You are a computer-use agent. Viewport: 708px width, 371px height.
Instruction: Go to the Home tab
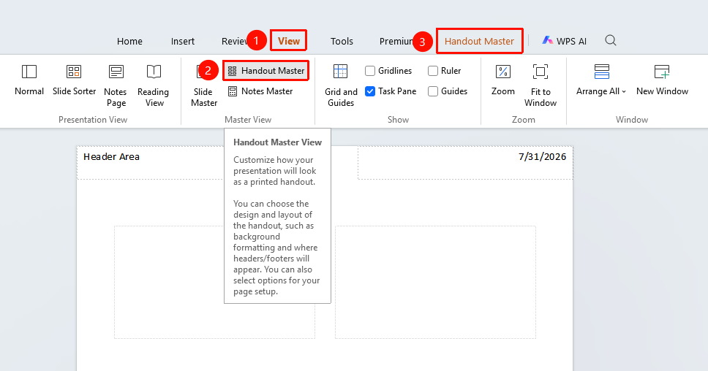coord(129,41)
